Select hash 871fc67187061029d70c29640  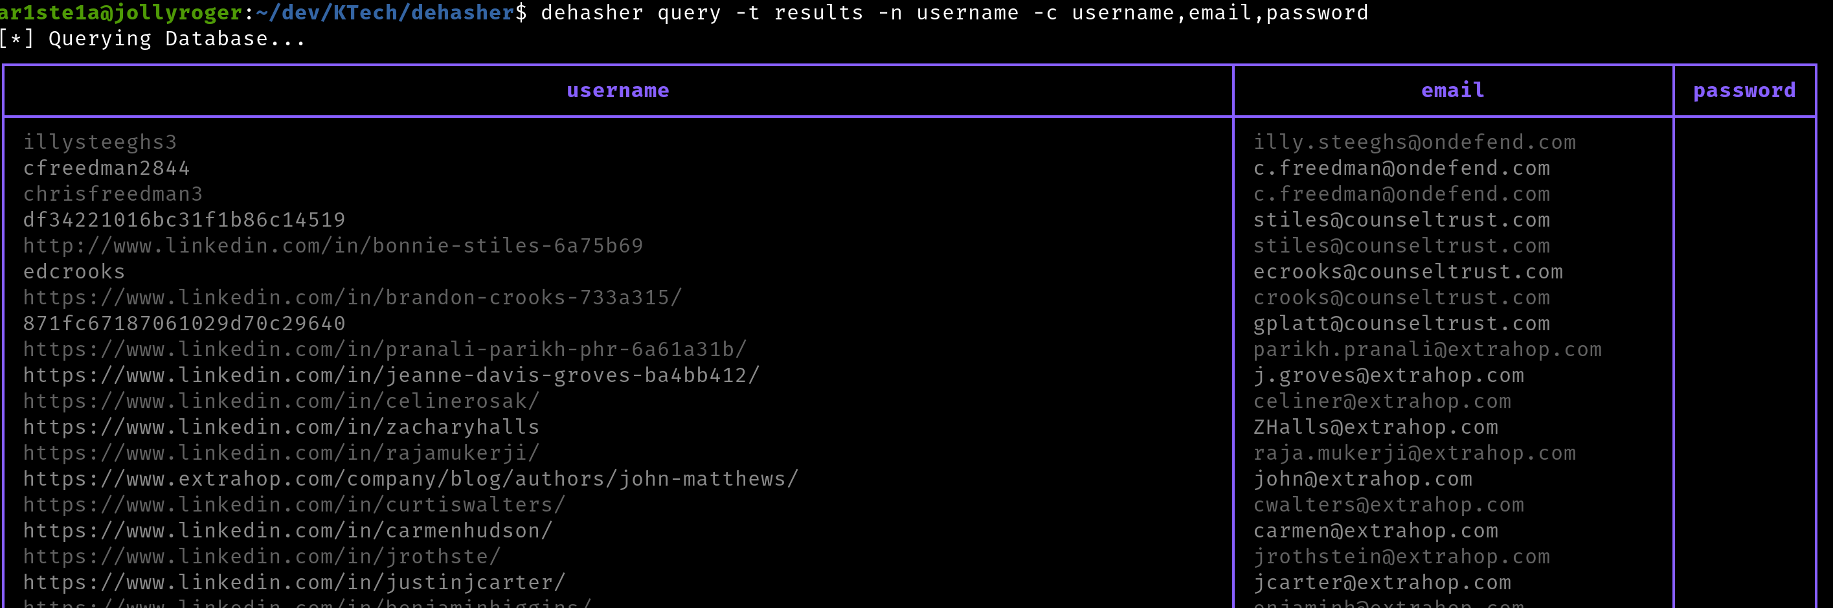[185, 323]
